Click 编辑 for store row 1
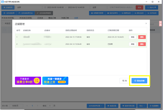The width and height of the screenshot is (163, 110). pyautogui.click(x=132, y=37)
